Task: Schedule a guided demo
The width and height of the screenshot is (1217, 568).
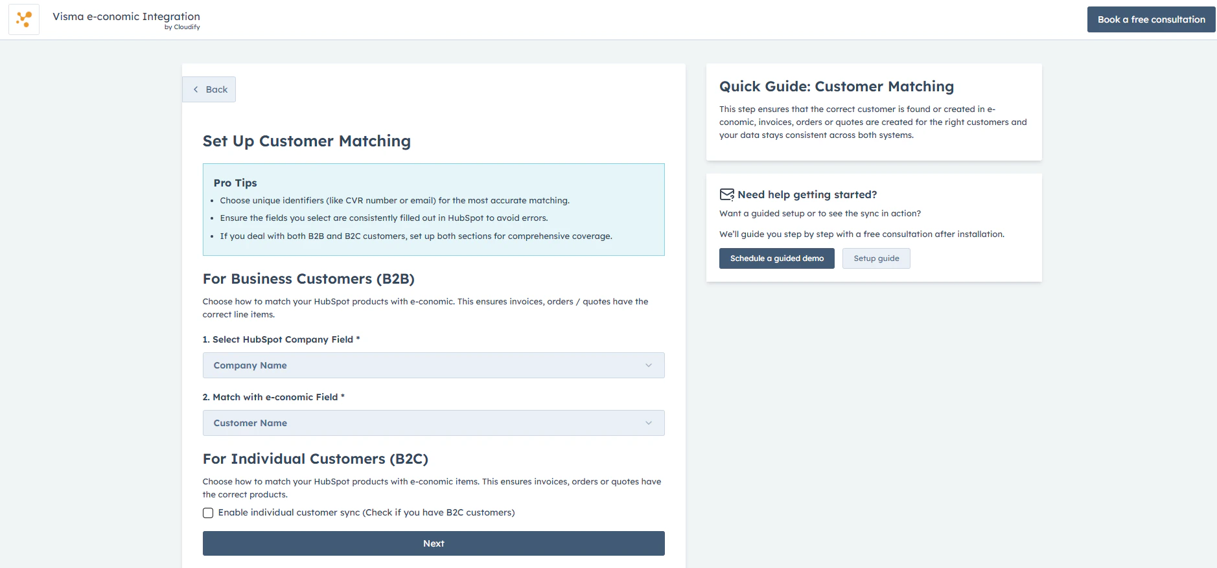Action: click(x=776, y=258)
